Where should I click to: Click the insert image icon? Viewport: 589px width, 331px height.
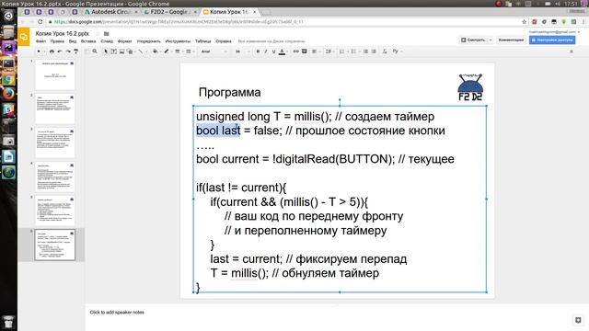tap(121, 51)
